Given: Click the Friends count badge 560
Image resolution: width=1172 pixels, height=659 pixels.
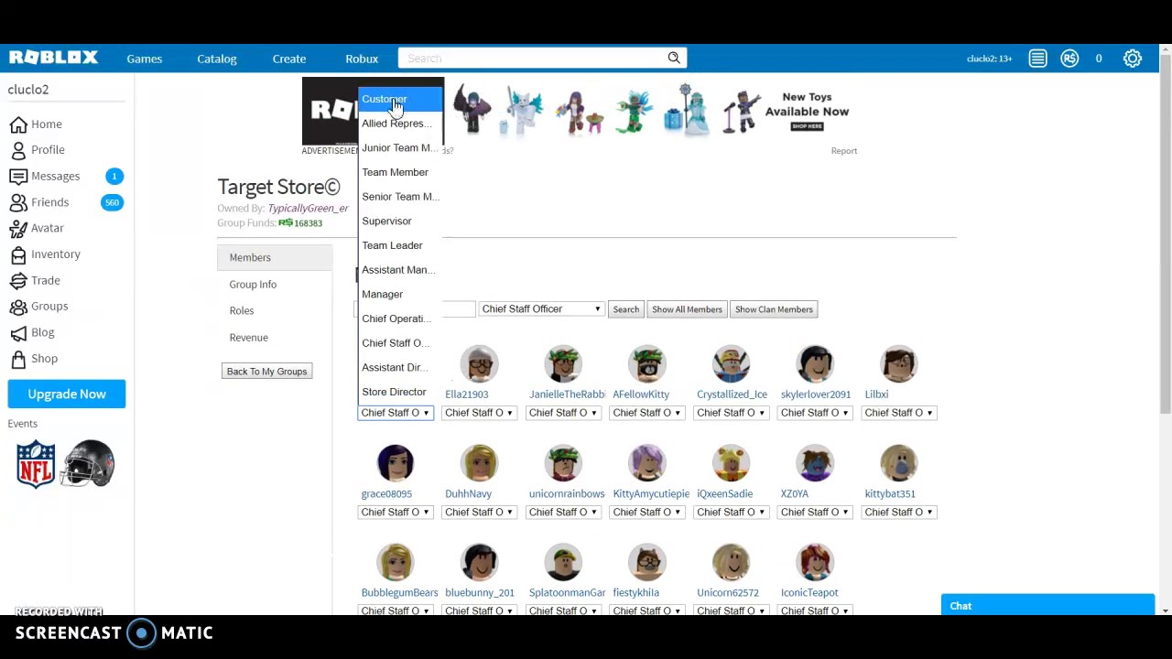Looking at the screenshot, I should (112, 202).
